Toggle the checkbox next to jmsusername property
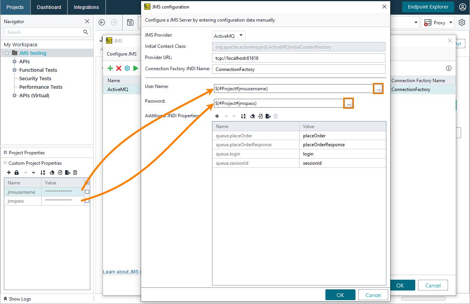 click(x=88, y=192)
